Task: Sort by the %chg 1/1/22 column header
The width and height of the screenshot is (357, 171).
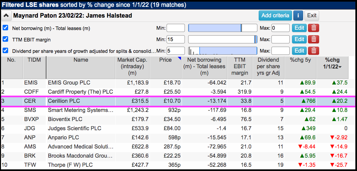Action: 333,68
